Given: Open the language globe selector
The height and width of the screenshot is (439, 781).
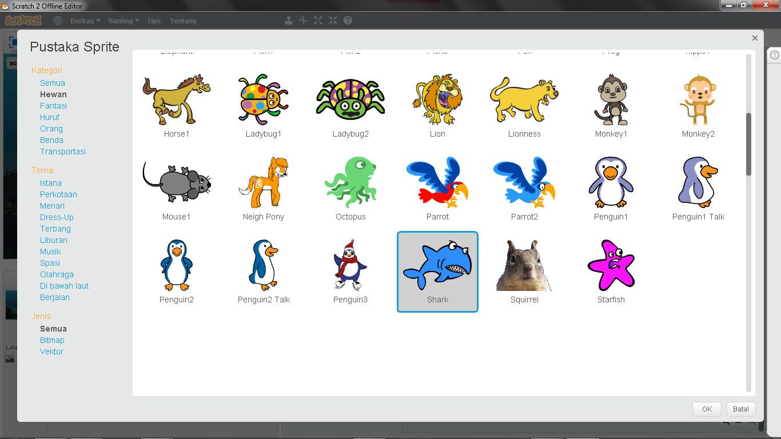Looking at the screenshot, I should pyautogui.click(x=57, y=20).
